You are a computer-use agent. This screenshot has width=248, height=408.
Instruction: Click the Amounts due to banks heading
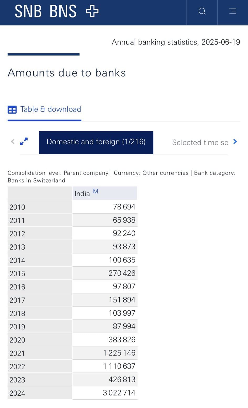67,73
